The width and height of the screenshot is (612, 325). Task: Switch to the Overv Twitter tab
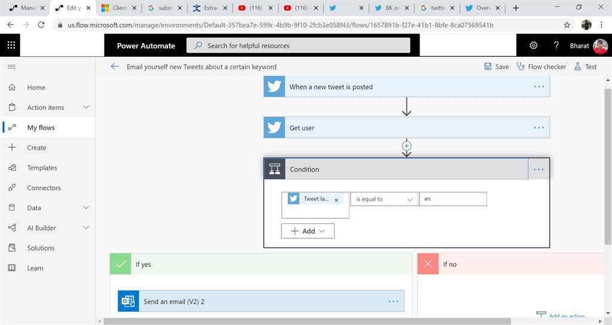click(x=482, y=8)
